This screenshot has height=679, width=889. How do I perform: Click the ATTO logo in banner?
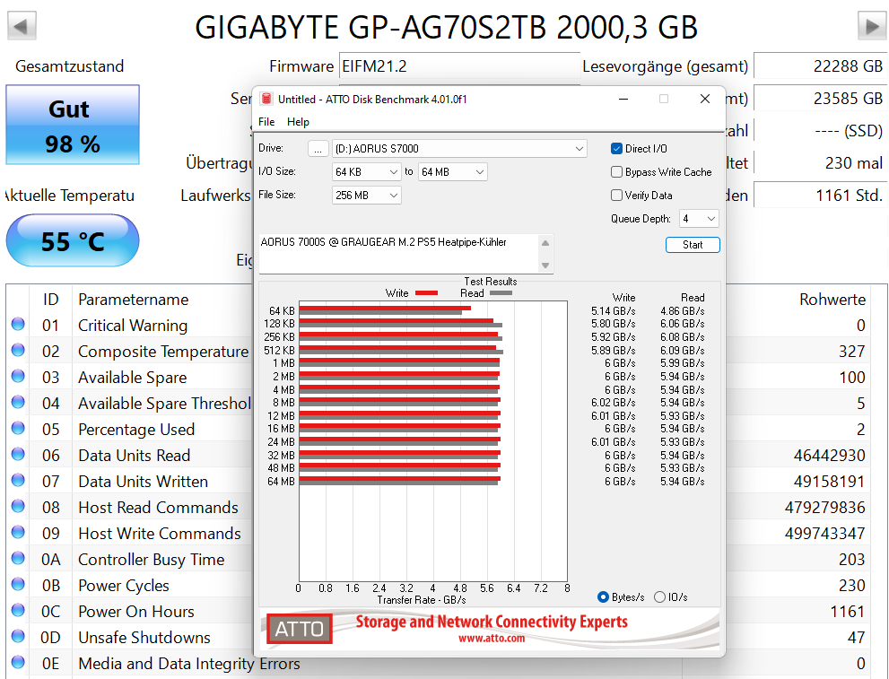pyautogui.click(x=300, y=629)
